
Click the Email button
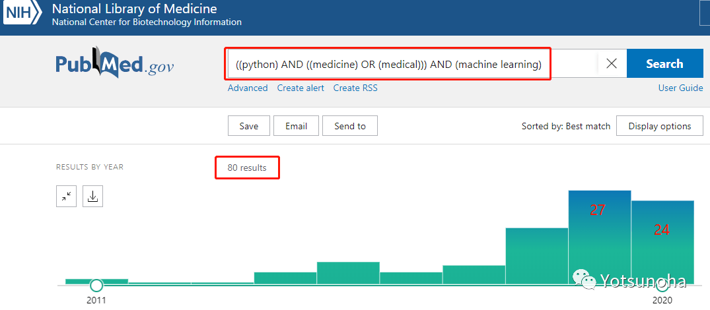pyautogui.click(x=297, y=126)
